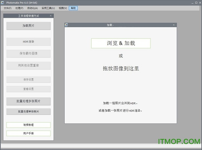The image size is (202, 150).
Task: Click the 浏览 & 加载 button
Action: [121, 43]
